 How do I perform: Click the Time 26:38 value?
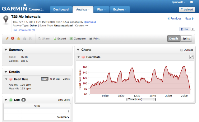[24, 57]
